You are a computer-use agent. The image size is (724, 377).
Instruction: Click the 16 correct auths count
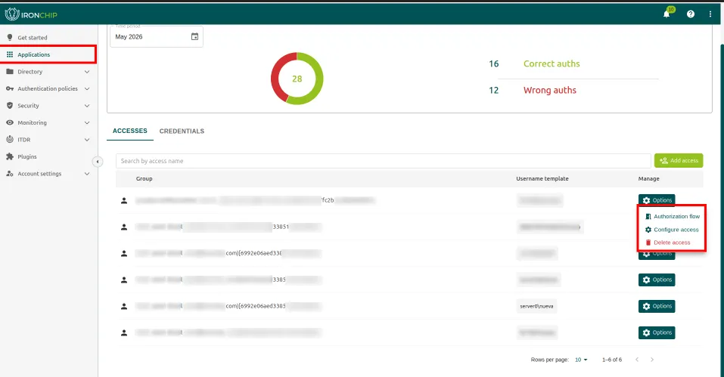pyautogui.click(x=493, y=64)
